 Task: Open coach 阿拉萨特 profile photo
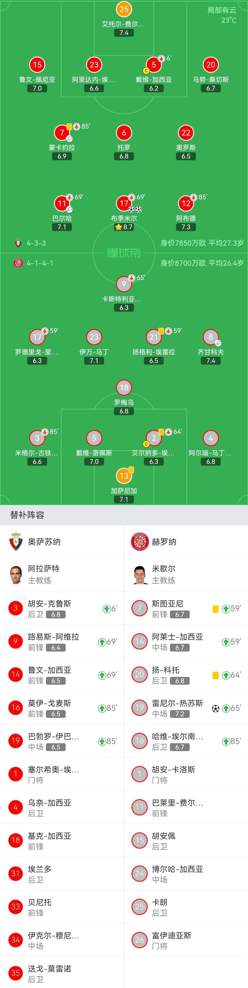coord(15,575)
